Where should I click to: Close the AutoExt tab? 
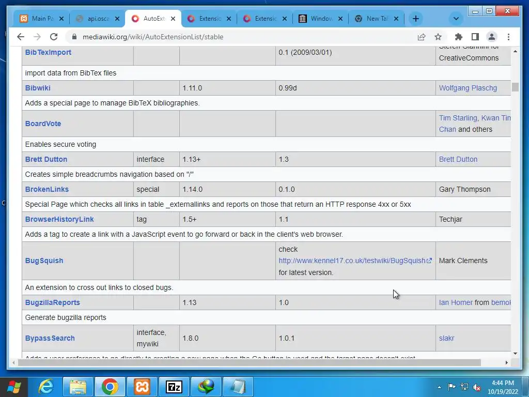pyautogui.click(x=173, y=19)
